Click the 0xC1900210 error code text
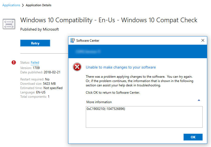 [x=106, y=109]
